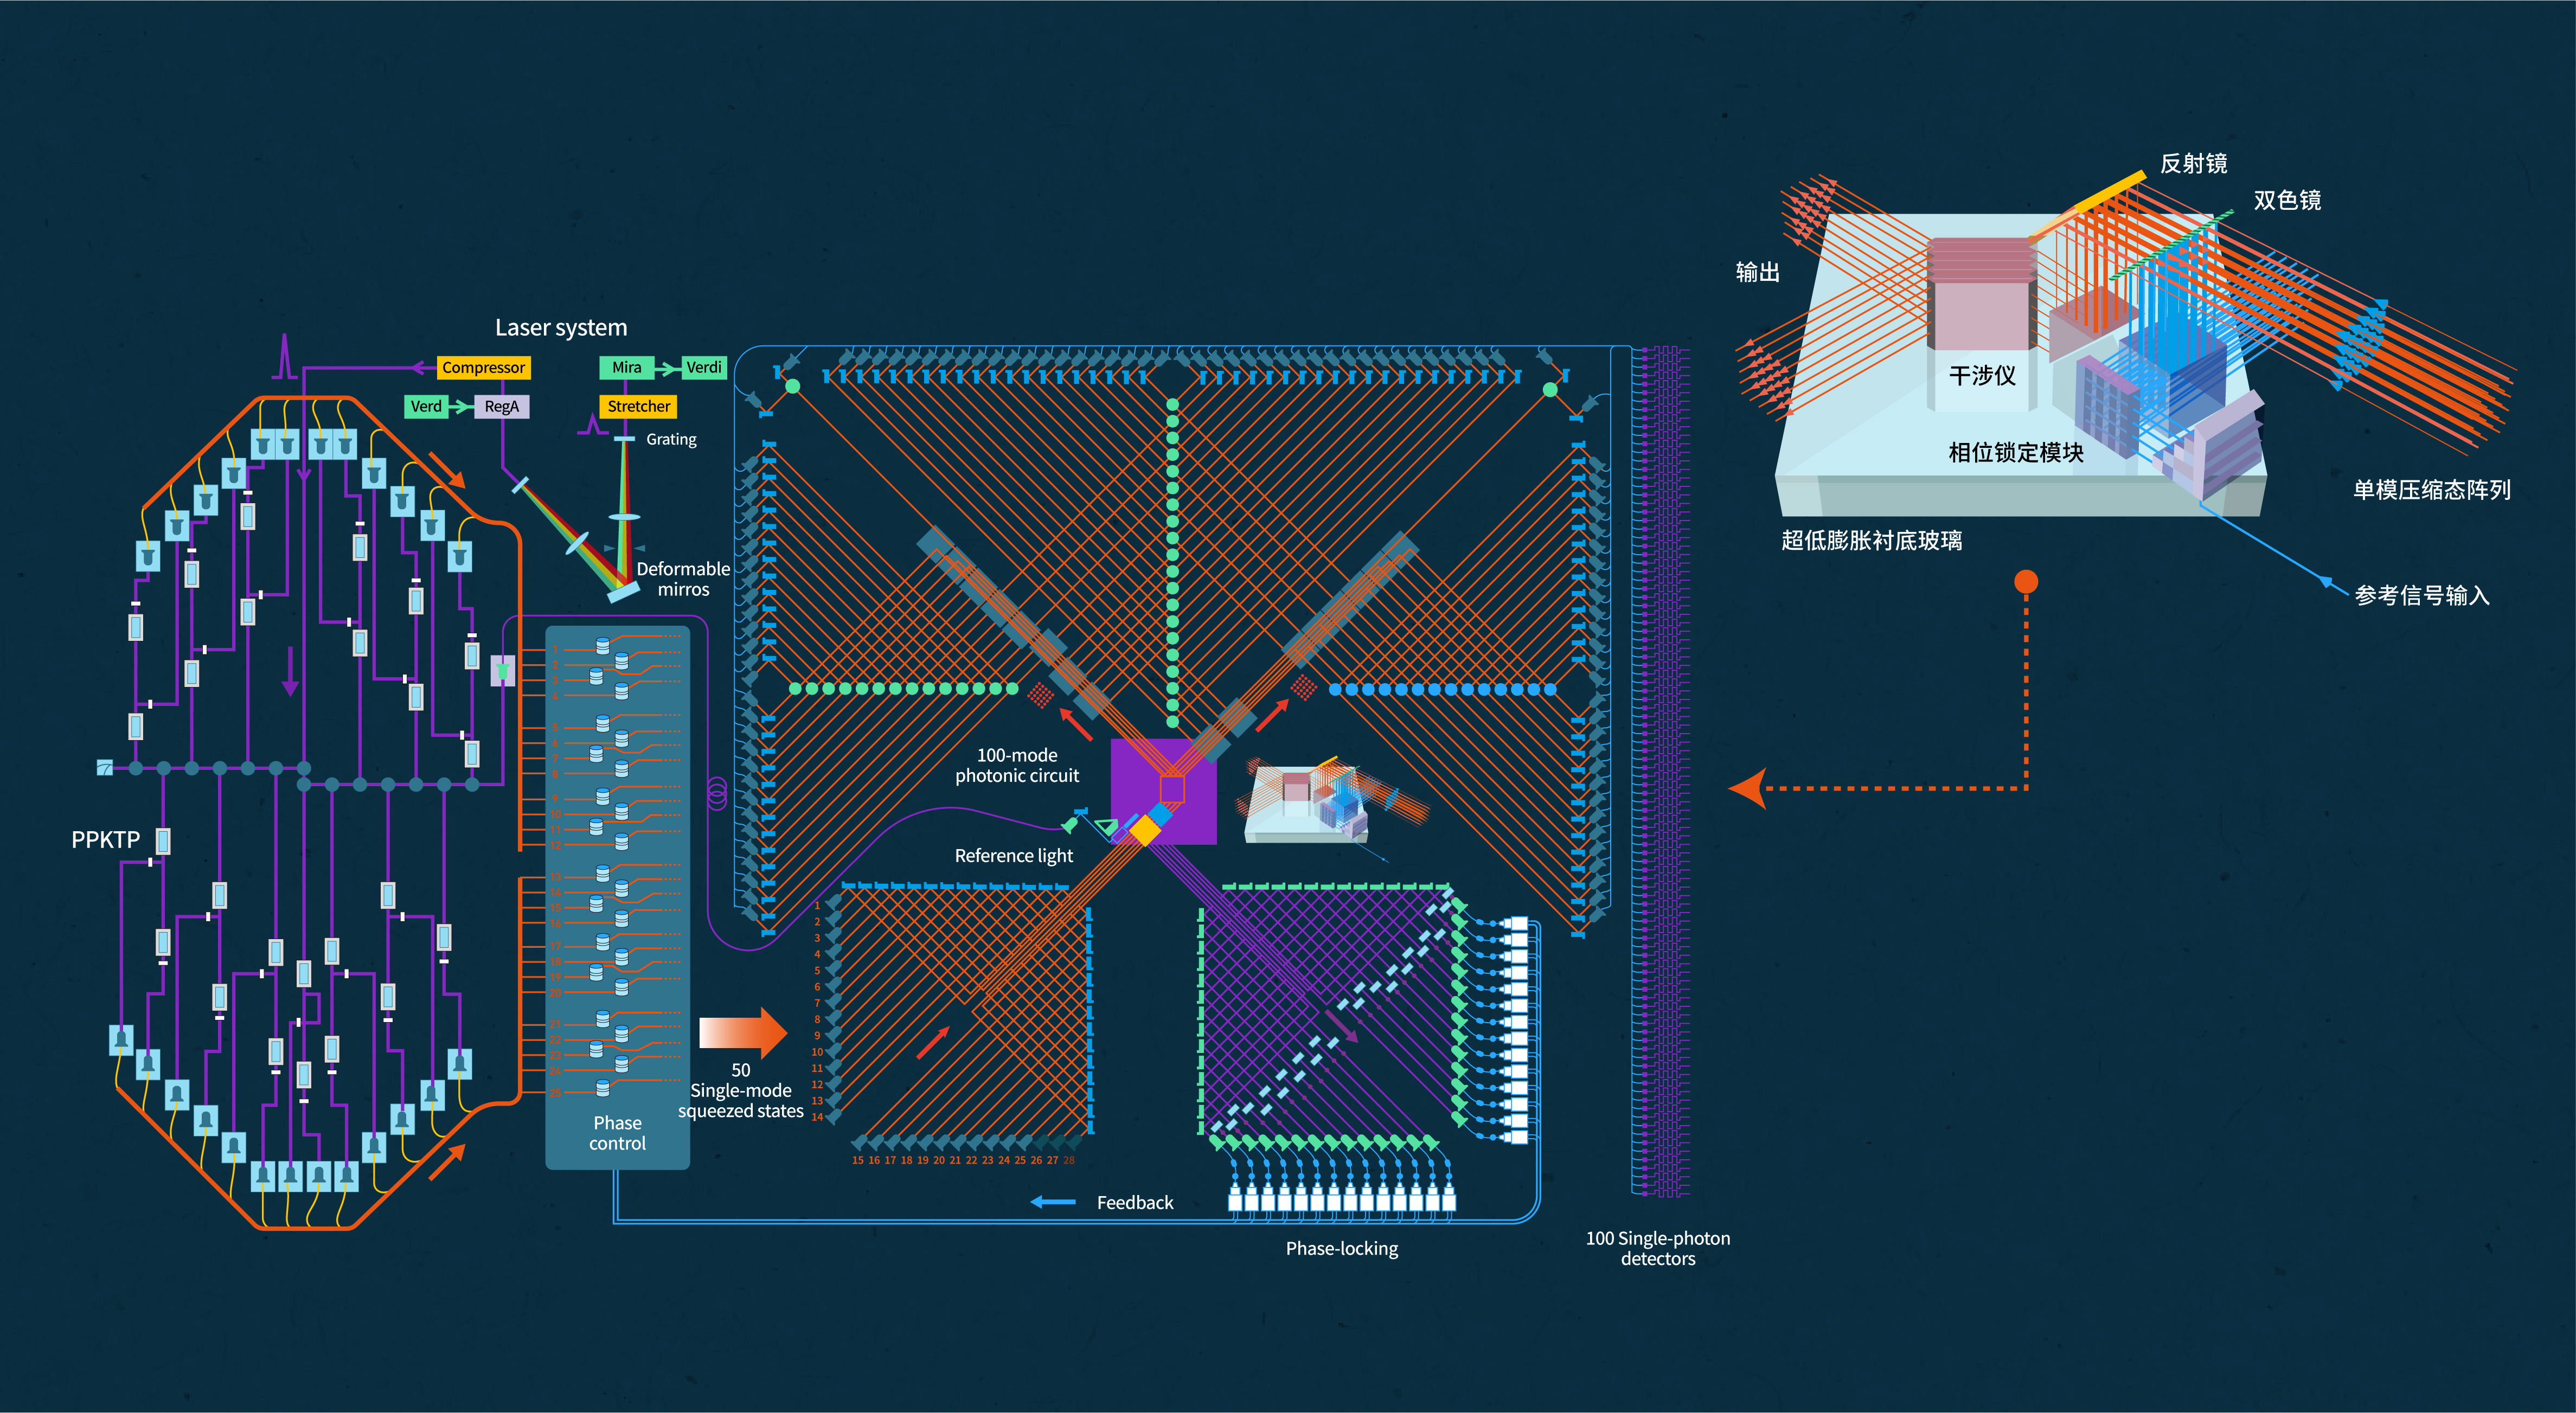The image size is (2576, 1413).
Task: Click the purple central interferometer square
Action: point(1164,791)
